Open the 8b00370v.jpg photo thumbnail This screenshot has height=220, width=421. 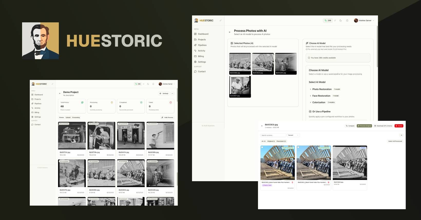[72, 173]
